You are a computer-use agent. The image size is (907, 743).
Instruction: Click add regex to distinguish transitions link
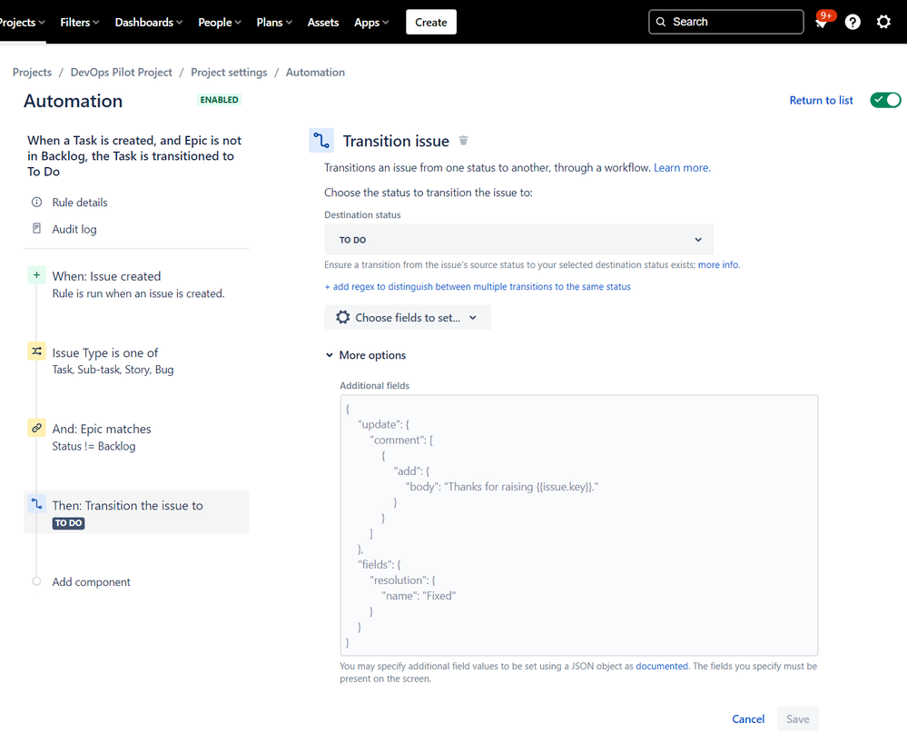478,286
